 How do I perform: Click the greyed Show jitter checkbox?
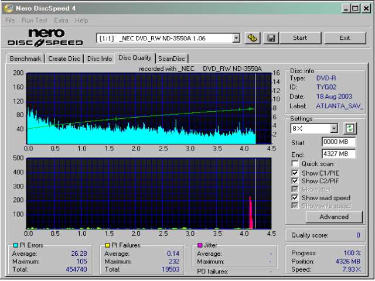pyautogui.click(x=295, y=189)
